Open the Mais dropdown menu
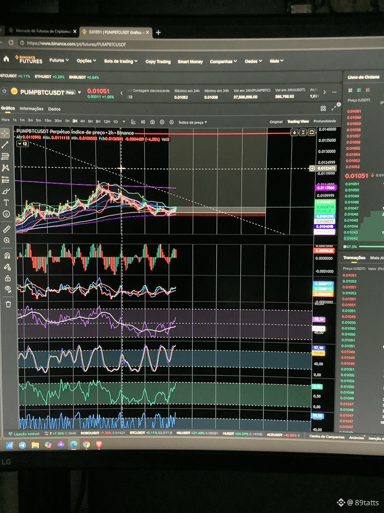The height and width of the screenshot is (513, 384). click(x=277, y=61)
